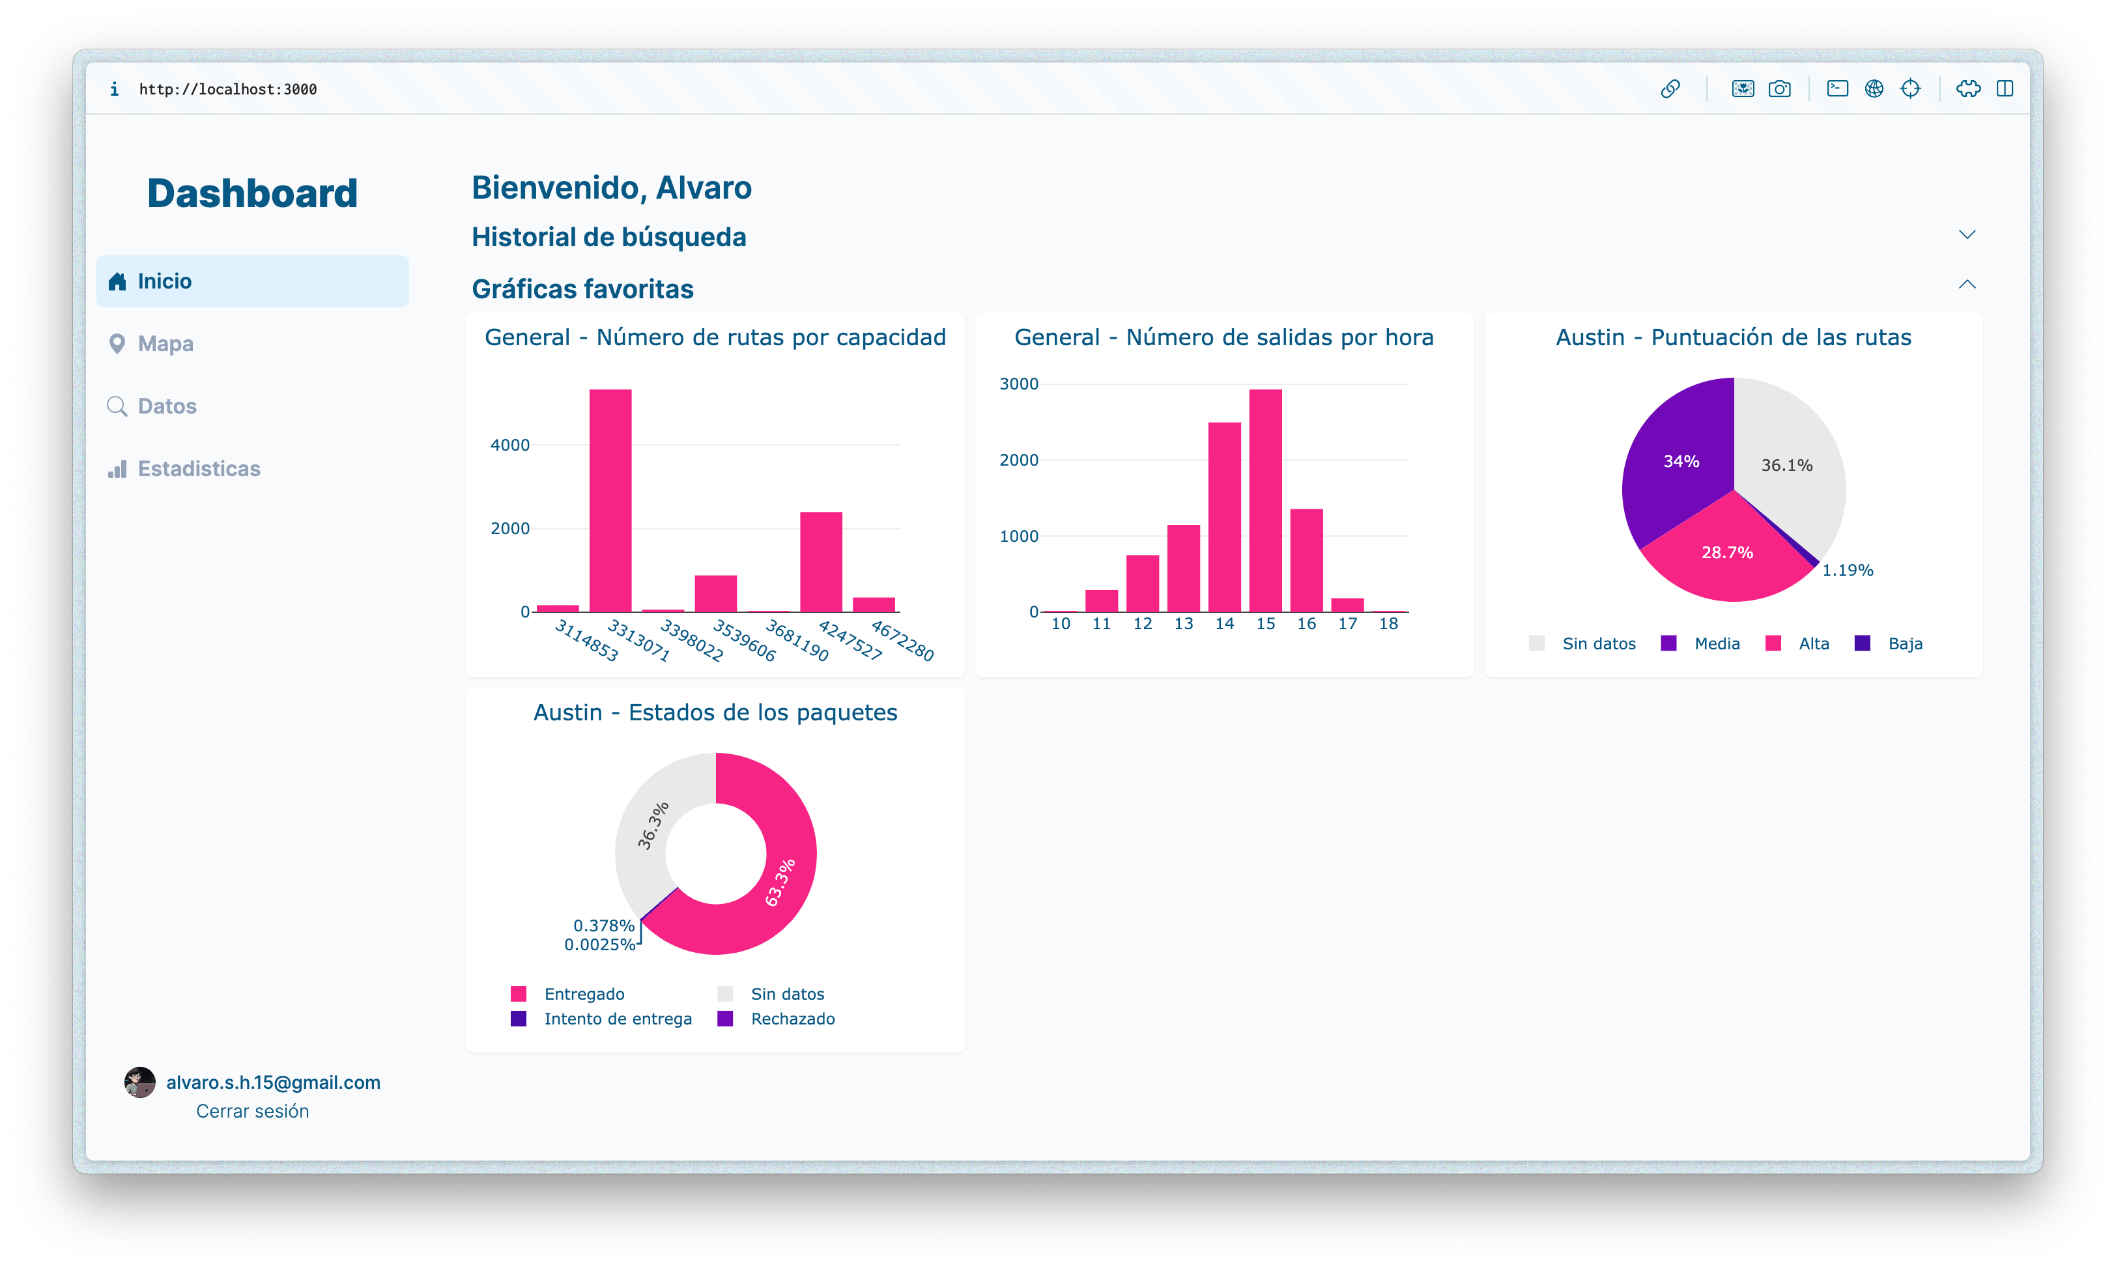Click the localhost:3000 address field

[x=228, y=89]
